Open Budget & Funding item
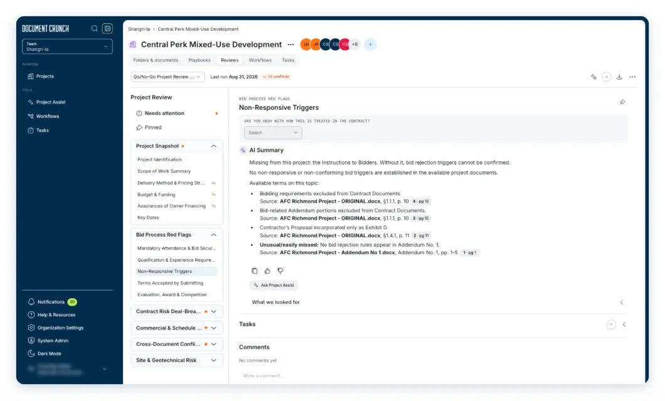This screenshot has height=401, width=665. (x=156, y=195)
